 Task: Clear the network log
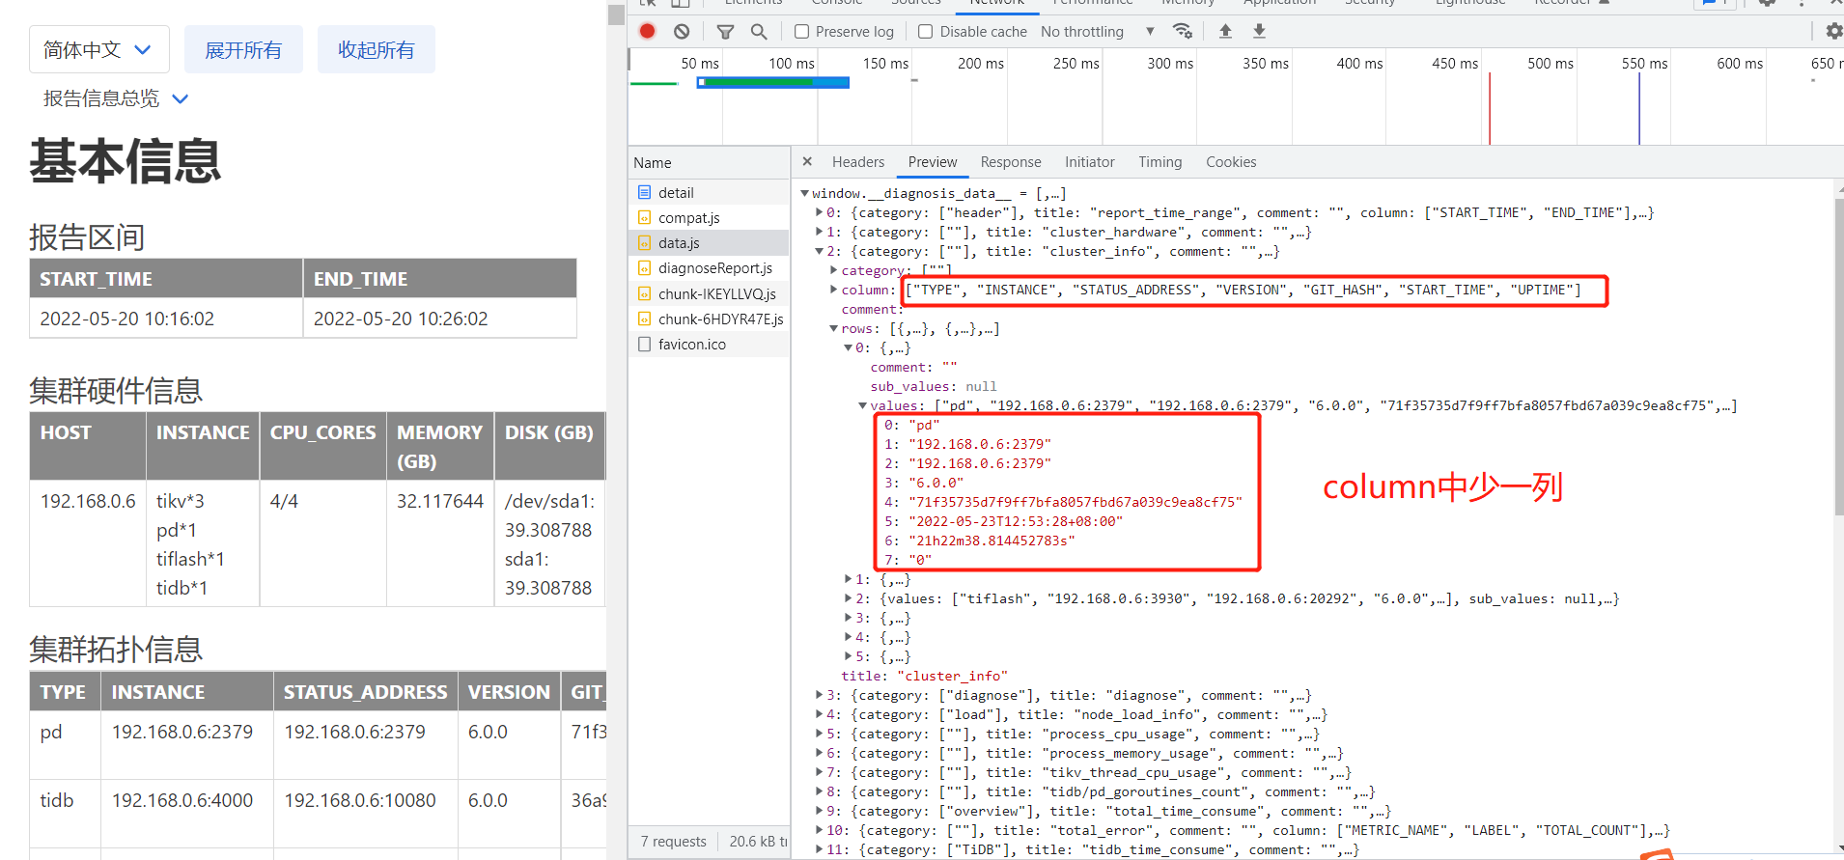(682, 31)
